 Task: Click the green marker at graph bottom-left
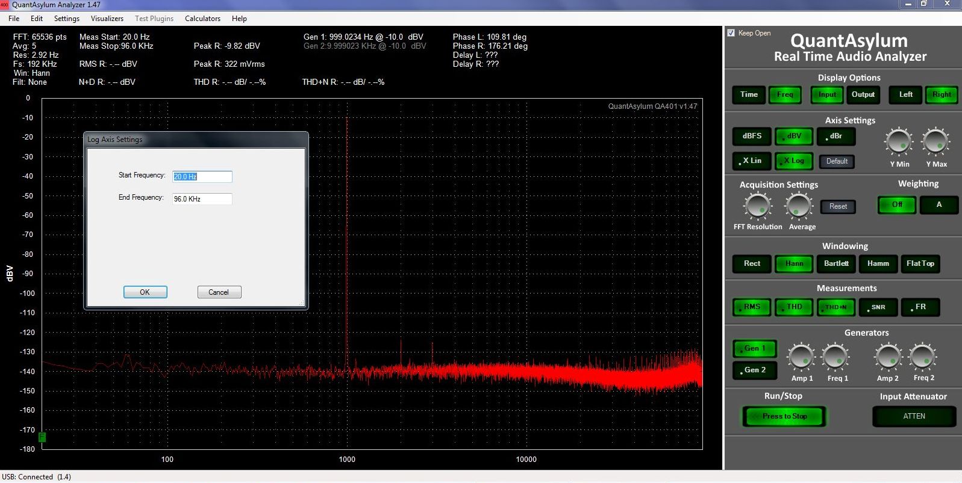click(x=42, y=437)
